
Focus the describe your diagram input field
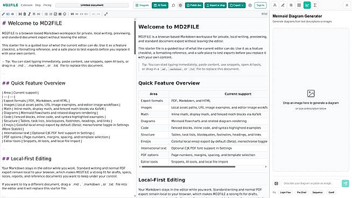point(311,183)
